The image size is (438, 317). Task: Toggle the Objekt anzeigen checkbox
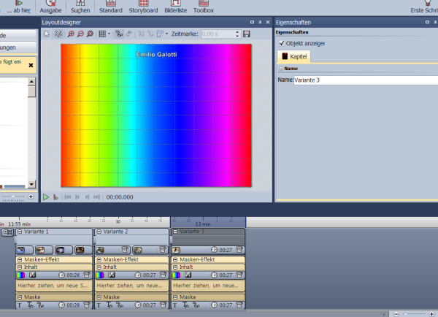pos(283,44)
